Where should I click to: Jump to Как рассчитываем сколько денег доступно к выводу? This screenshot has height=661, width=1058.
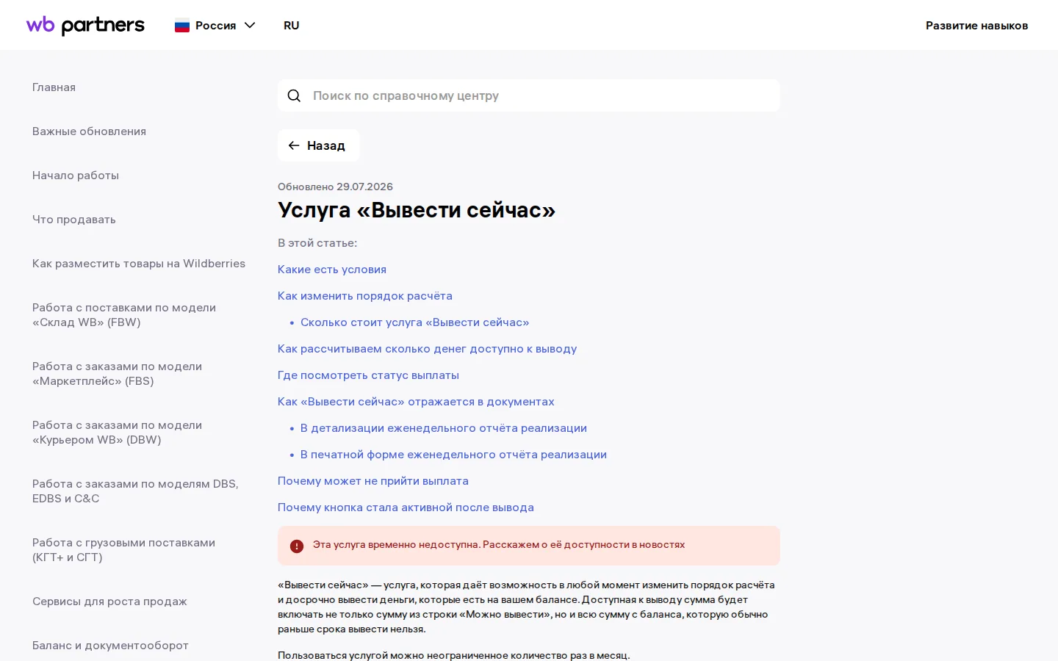pos(427,349)
